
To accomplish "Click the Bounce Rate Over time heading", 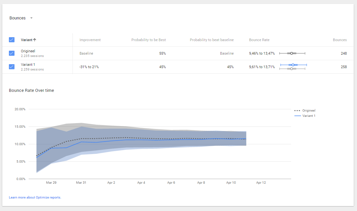I will (x=31, y=91).
